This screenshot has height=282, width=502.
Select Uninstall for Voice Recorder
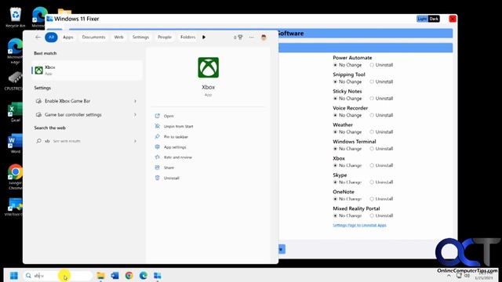(x=381, y=115)
